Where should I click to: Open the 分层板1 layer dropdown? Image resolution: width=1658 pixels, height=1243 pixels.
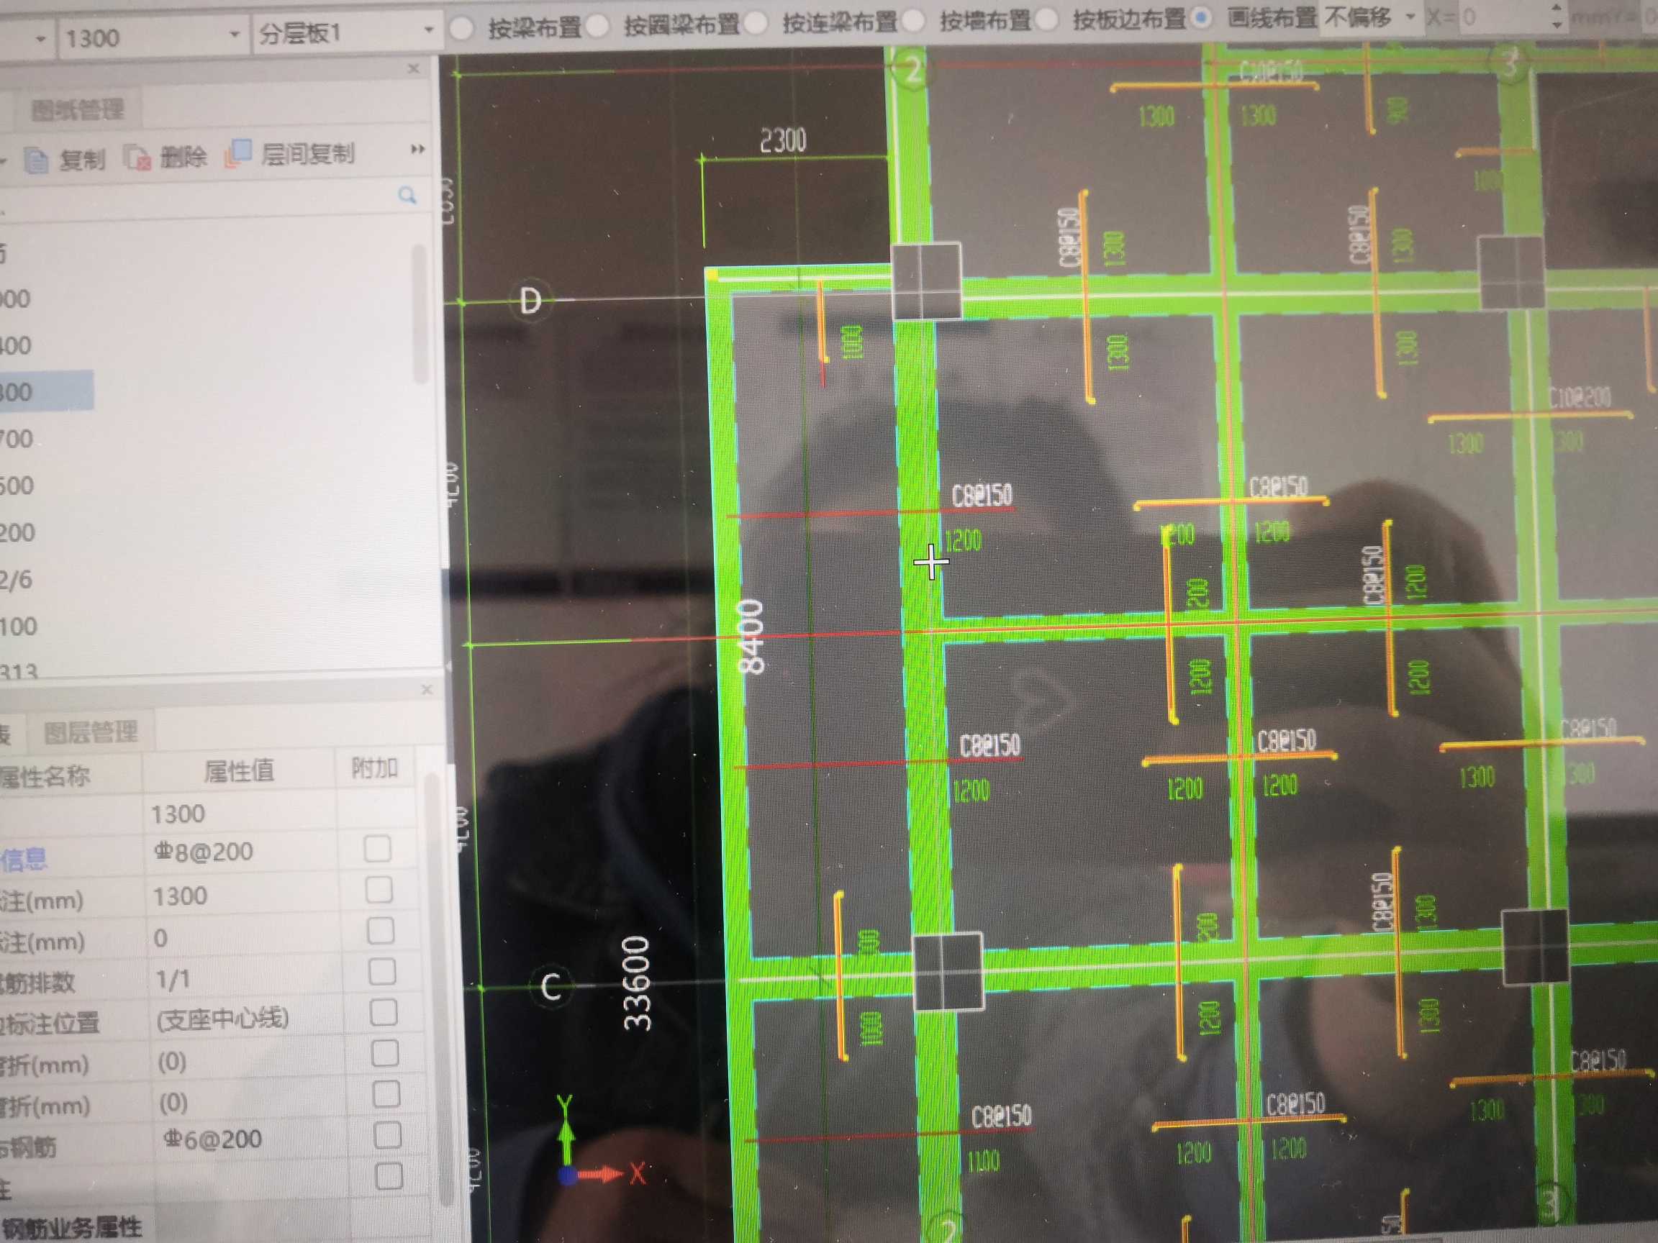pyautogui.click(x=429, y=30)
